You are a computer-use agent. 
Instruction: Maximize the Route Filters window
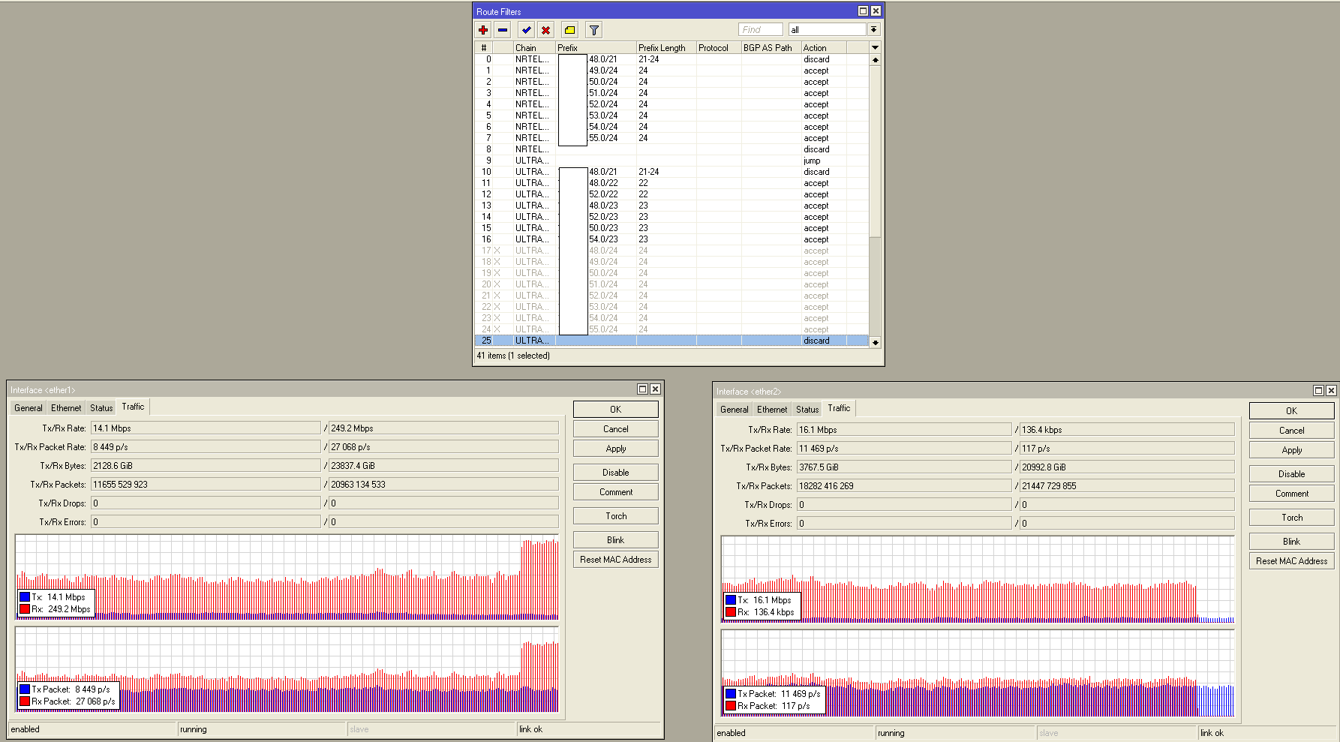863,11
